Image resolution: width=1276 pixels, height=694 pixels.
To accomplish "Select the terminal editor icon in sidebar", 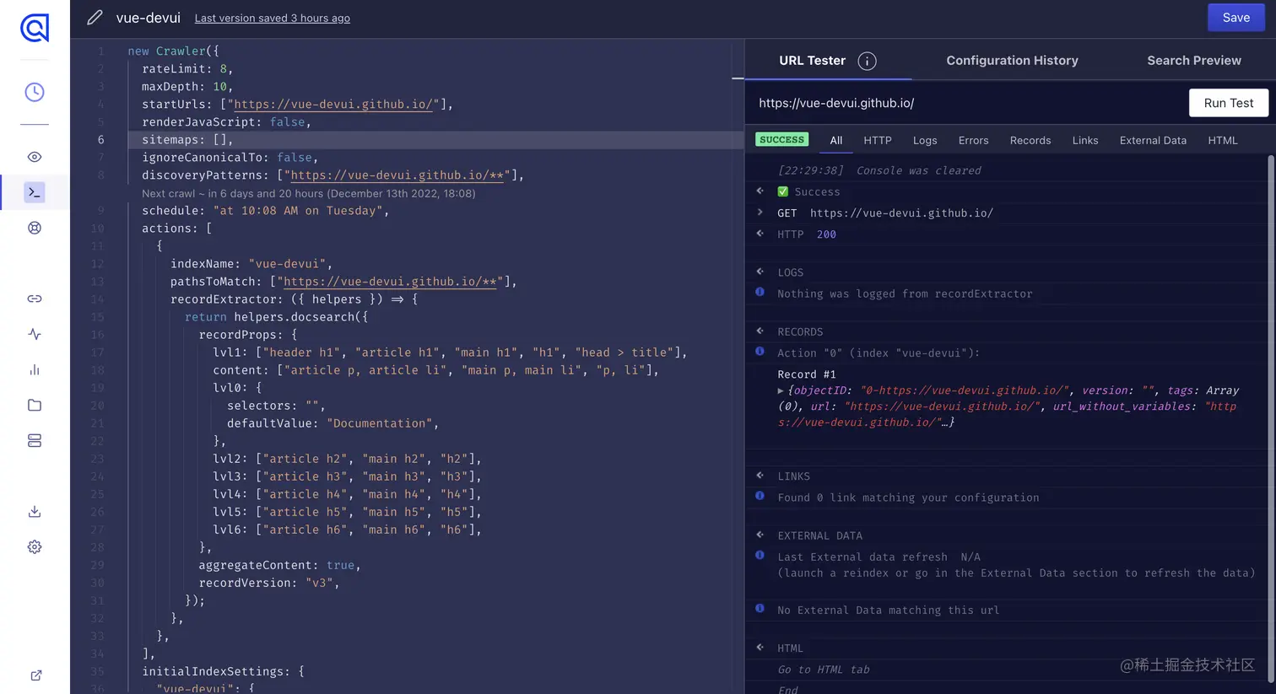I will (x=35, y=192).
